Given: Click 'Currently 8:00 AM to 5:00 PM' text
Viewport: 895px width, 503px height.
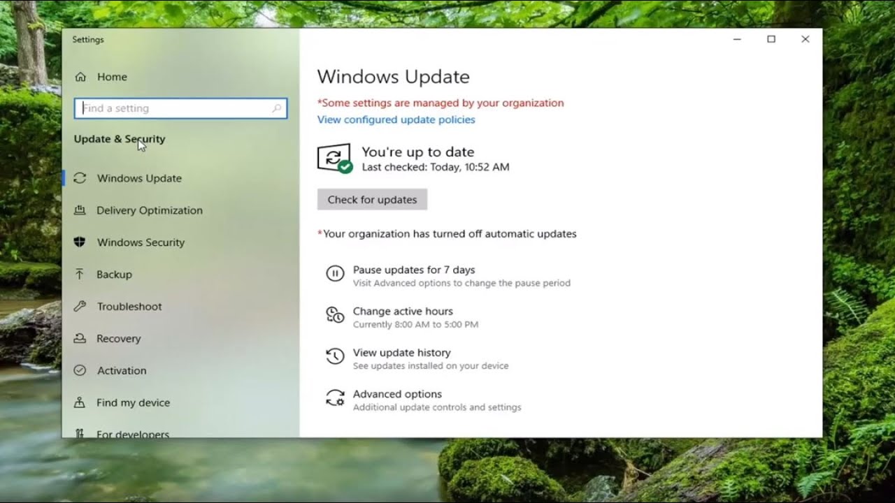Looking at the screenshot, I should point(415,325).
